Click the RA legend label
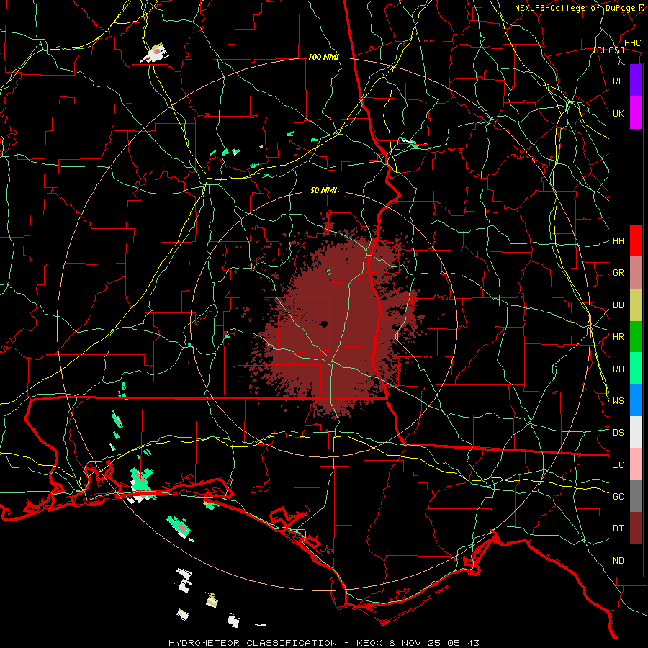This screenshot has width=648, height=648. (x=618, y=369)
